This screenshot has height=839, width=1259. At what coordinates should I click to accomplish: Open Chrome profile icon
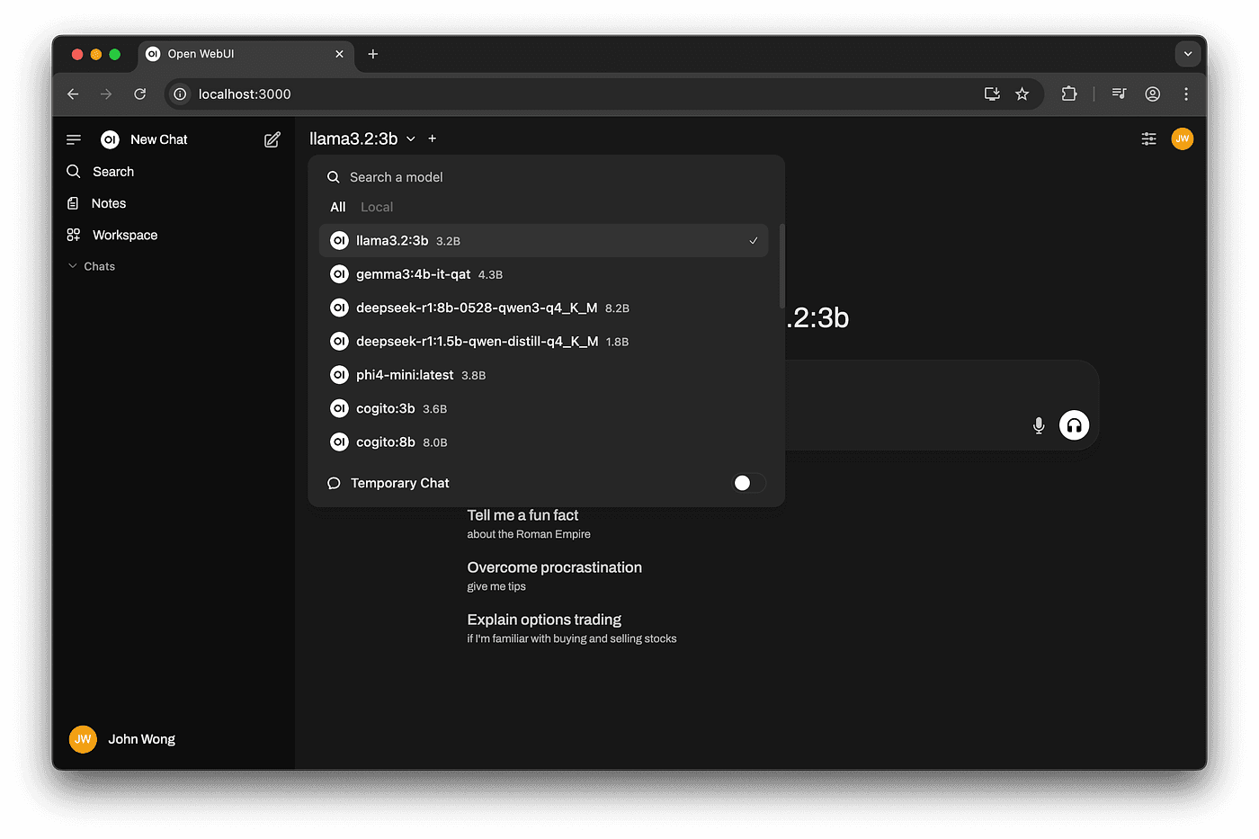coord(1153,94)
